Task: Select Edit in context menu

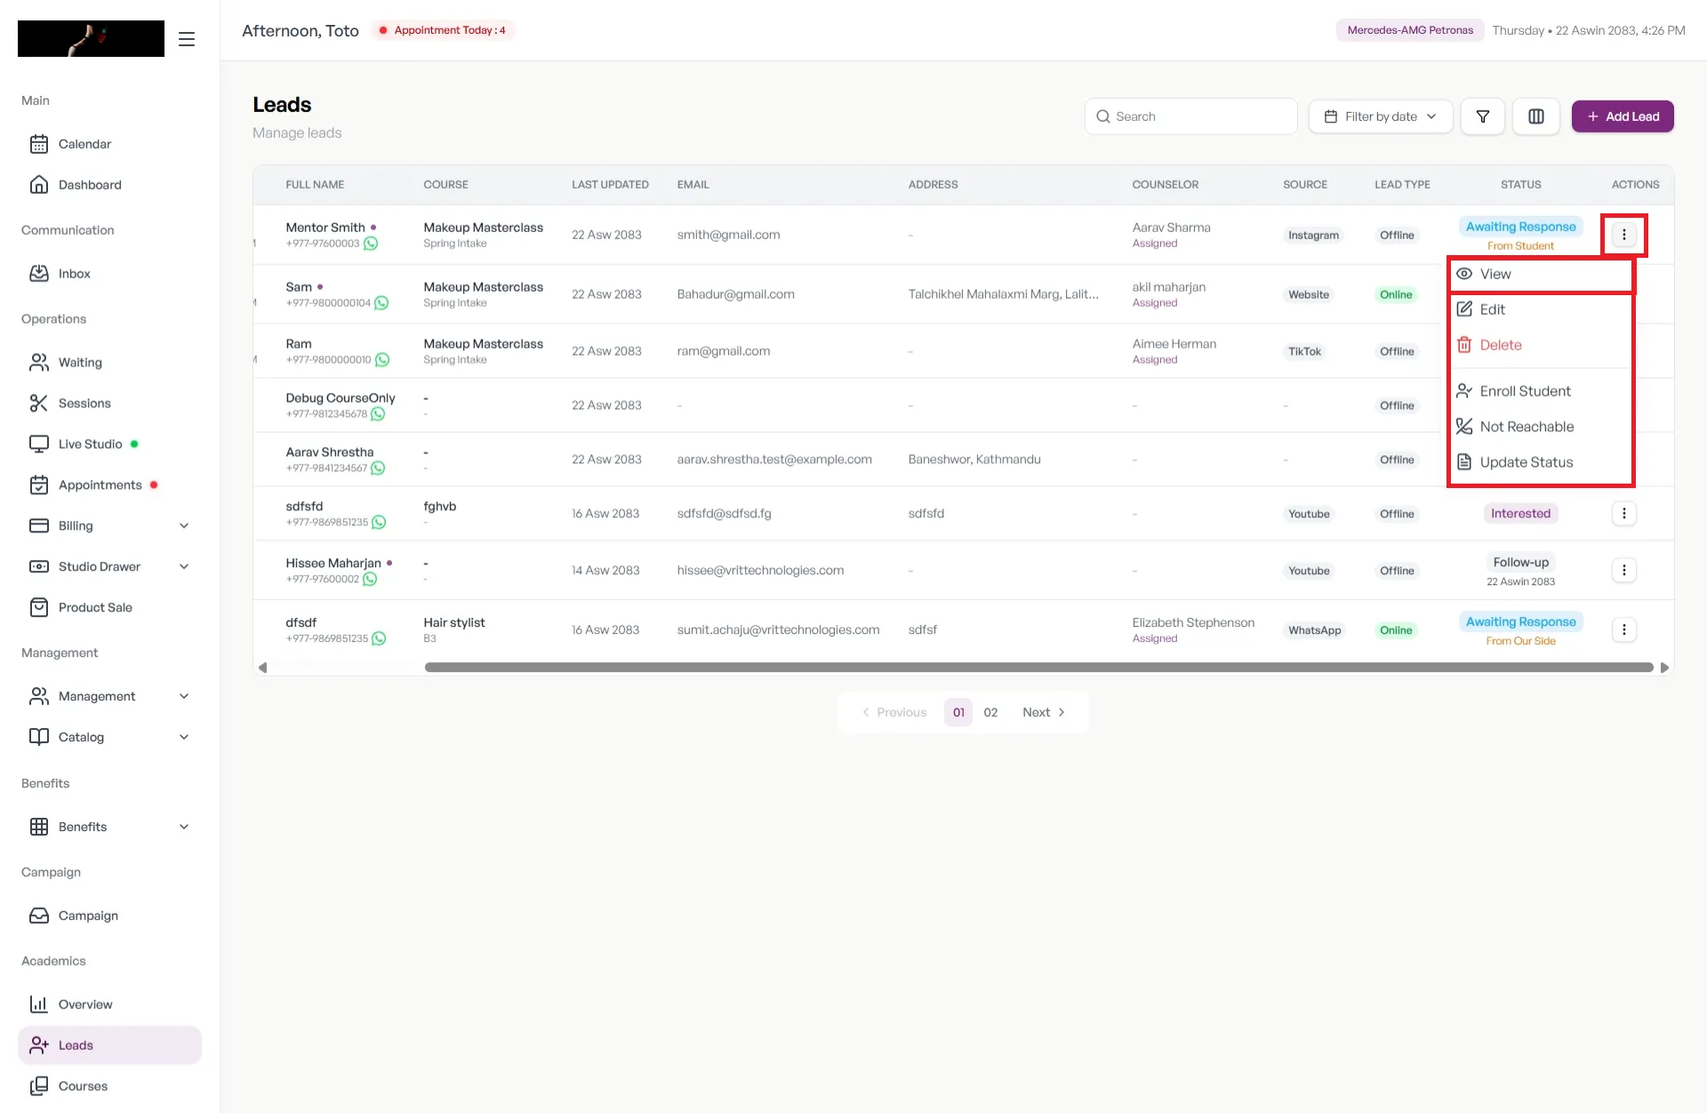Action: 1542,309
